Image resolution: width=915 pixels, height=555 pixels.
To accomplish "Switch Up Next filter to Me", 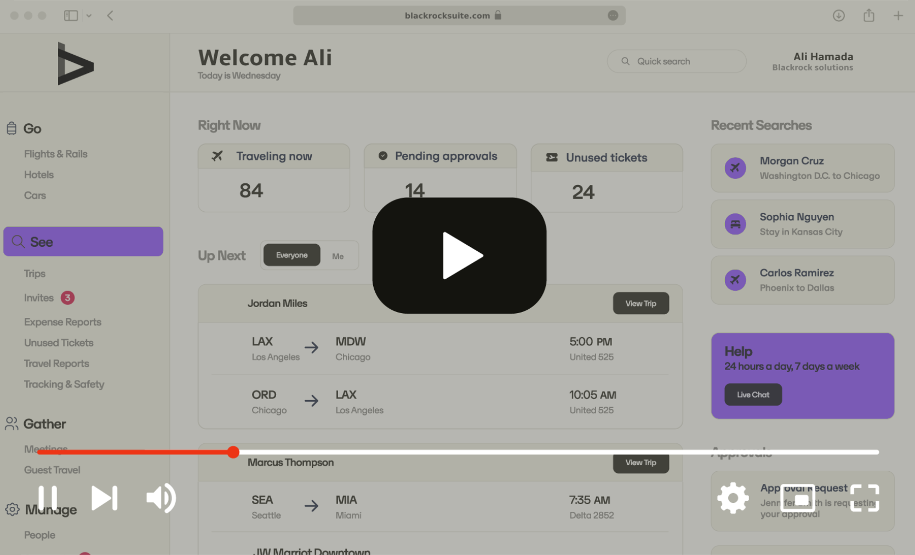I will 338,256.
